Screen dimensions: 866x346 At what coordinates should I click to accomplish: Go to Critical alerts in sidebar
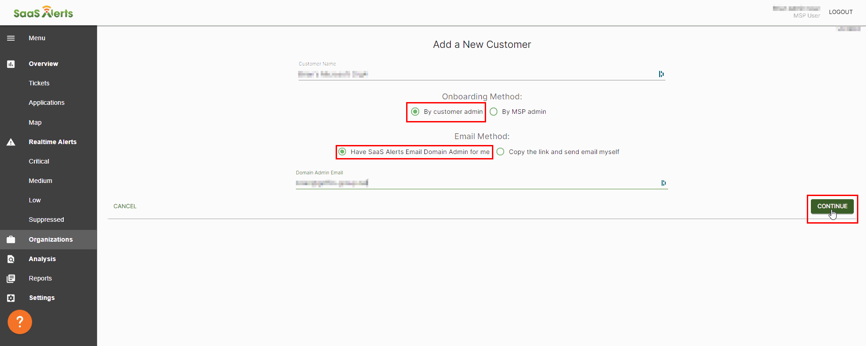coord(39,161)
